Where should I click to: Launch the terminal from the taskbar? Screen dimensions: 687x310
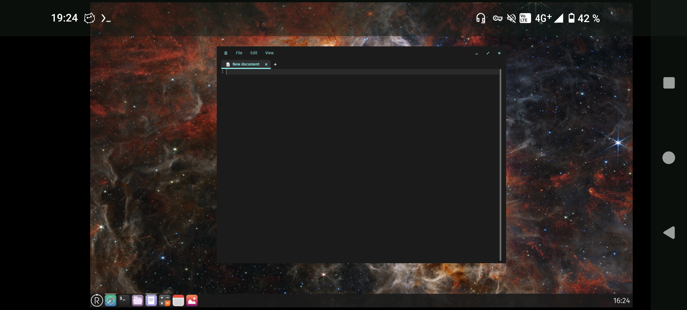click(124, 301)
